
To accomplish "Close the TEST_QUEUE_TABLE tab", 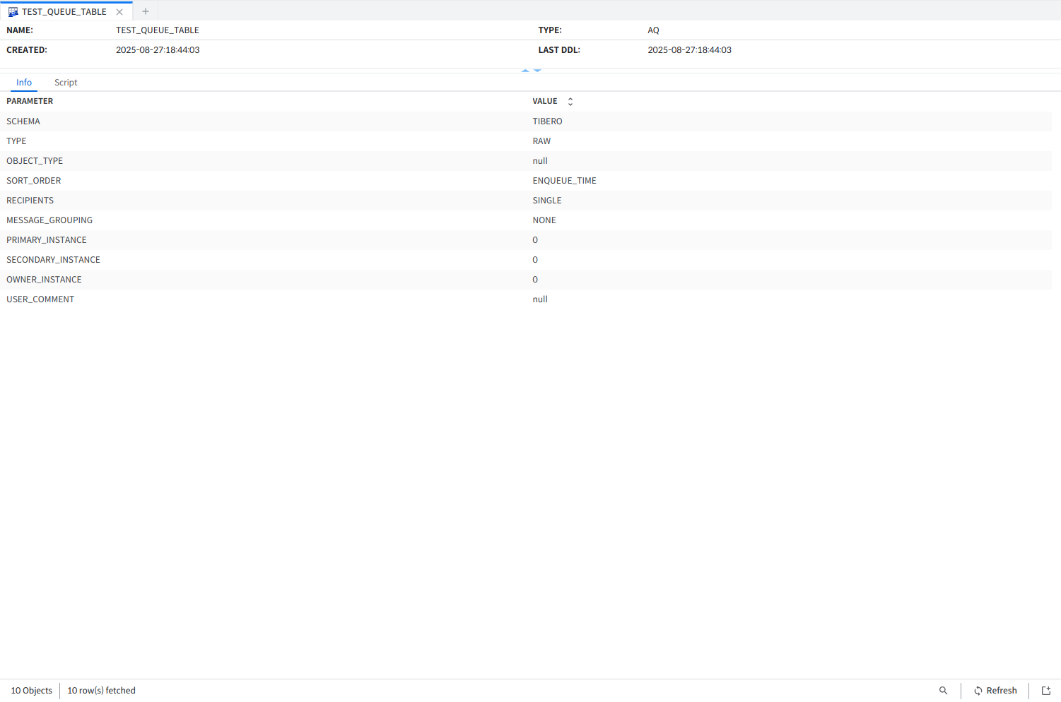I will pos(119,12).
